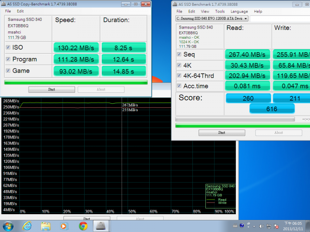Screen dimensions: 310x232
Task: Launch Internet Explorer from the taskbar
Action: 27,226
